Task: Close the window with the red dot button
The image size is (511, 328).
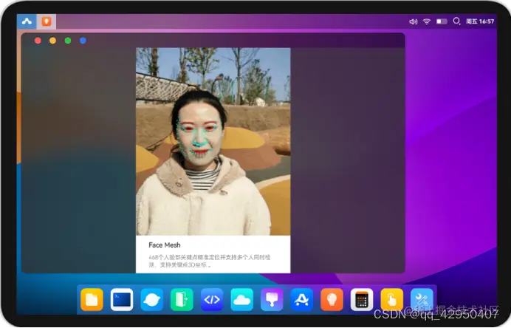Action: pos(38,41)
